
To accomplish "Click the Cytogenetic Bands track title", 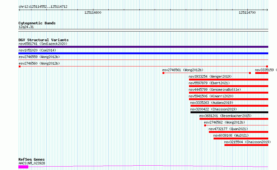I will pos(37,23).
